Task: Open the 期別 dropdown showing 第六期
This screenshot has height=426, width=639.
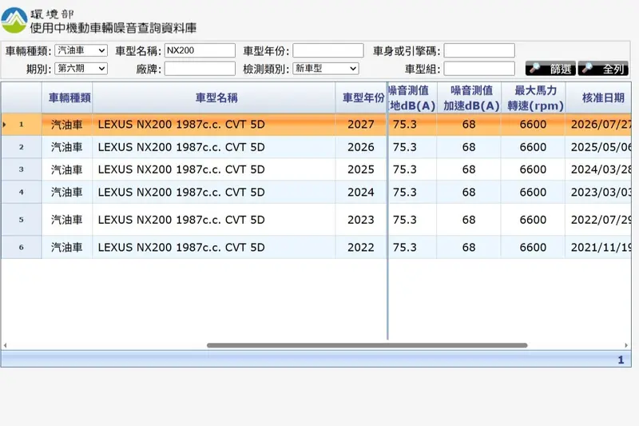Action: click(81, 69)
